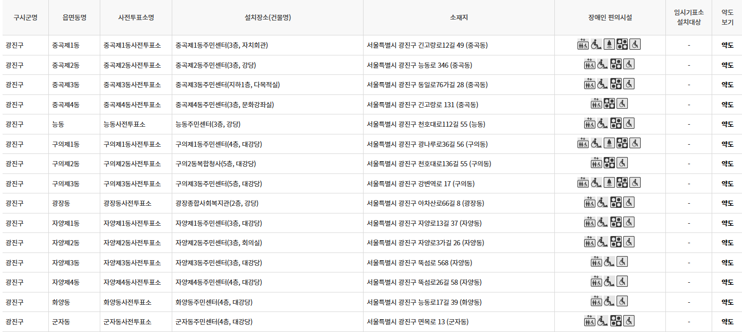Click the call bell icon in 구의제1동 row

tap(609, 144)
